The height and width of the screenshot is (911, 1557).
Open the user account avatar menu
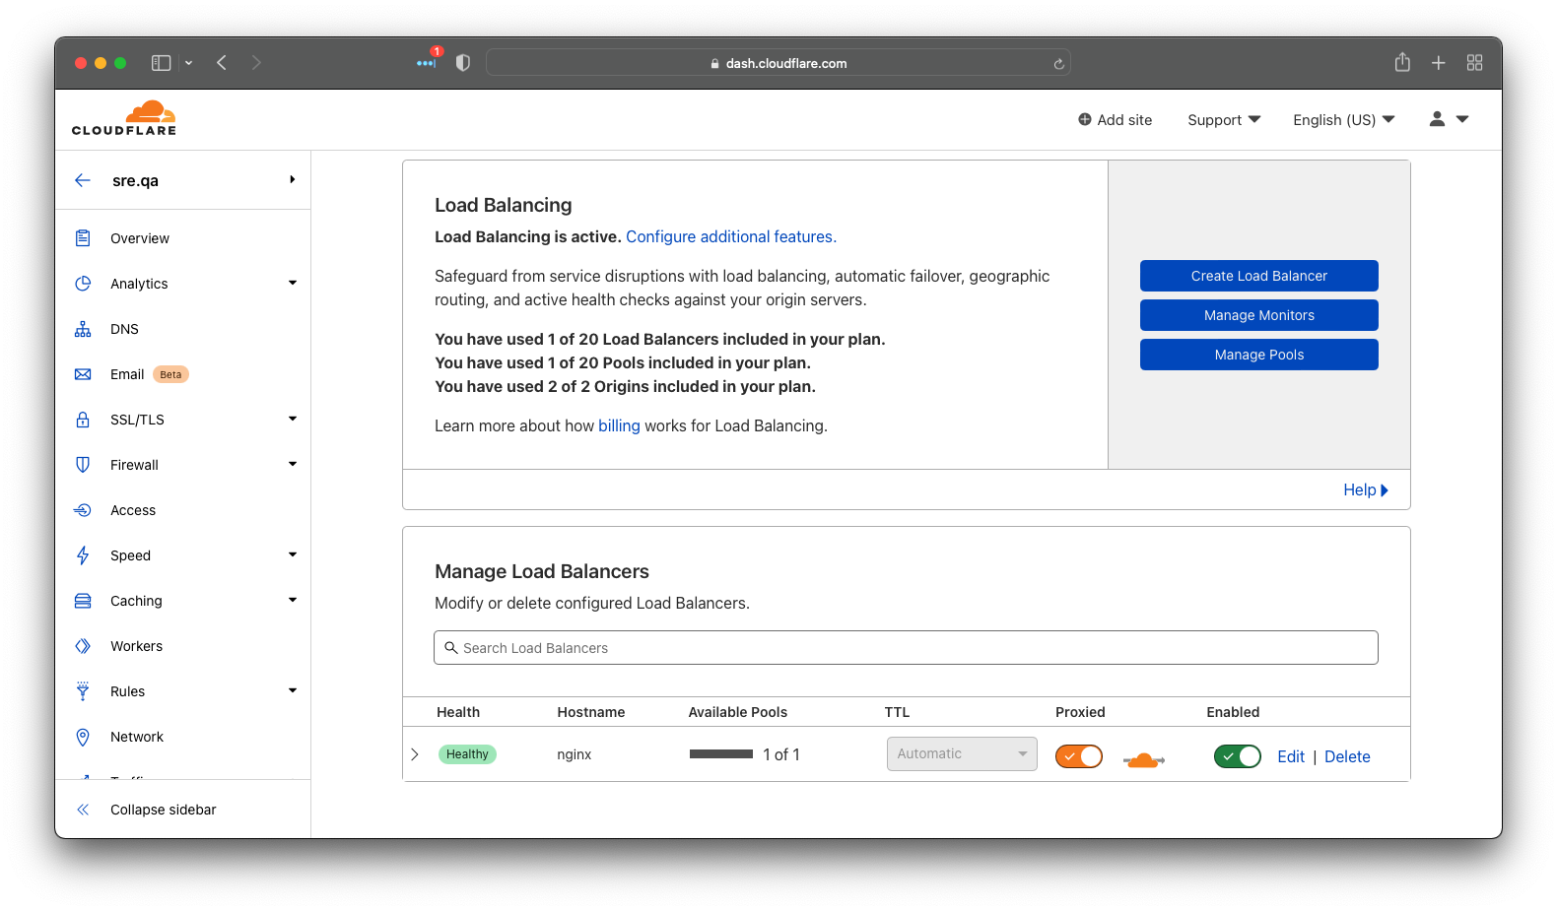pos(1449,119)
